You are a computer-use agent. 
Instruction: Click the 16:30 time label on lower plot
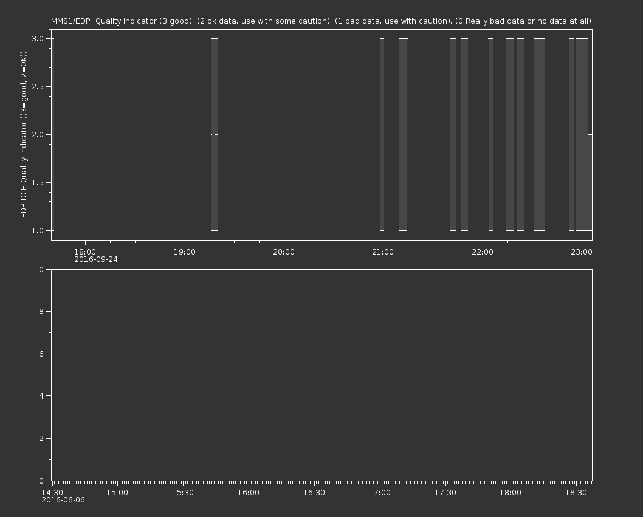[x=314, y=493]
